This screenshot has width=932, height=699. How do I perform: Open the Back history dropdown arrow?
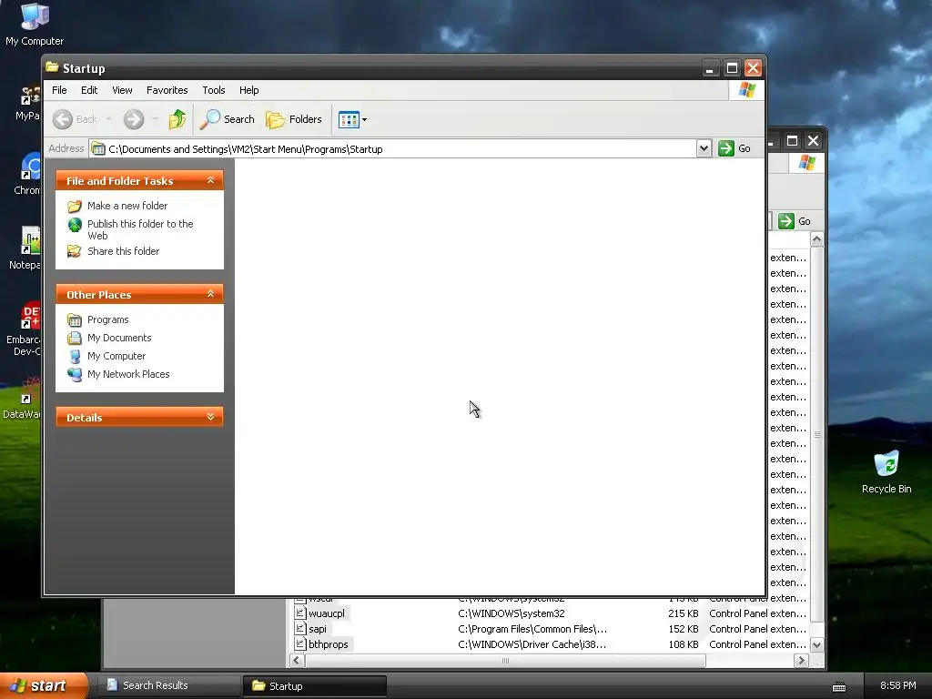(x=109, y=119)
